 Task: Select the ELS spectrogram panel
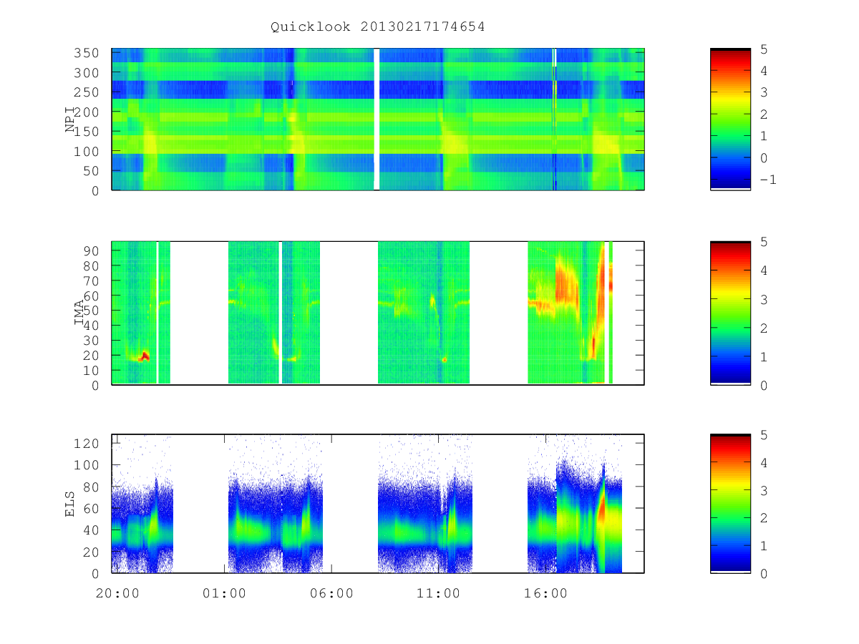coord(378,504)
